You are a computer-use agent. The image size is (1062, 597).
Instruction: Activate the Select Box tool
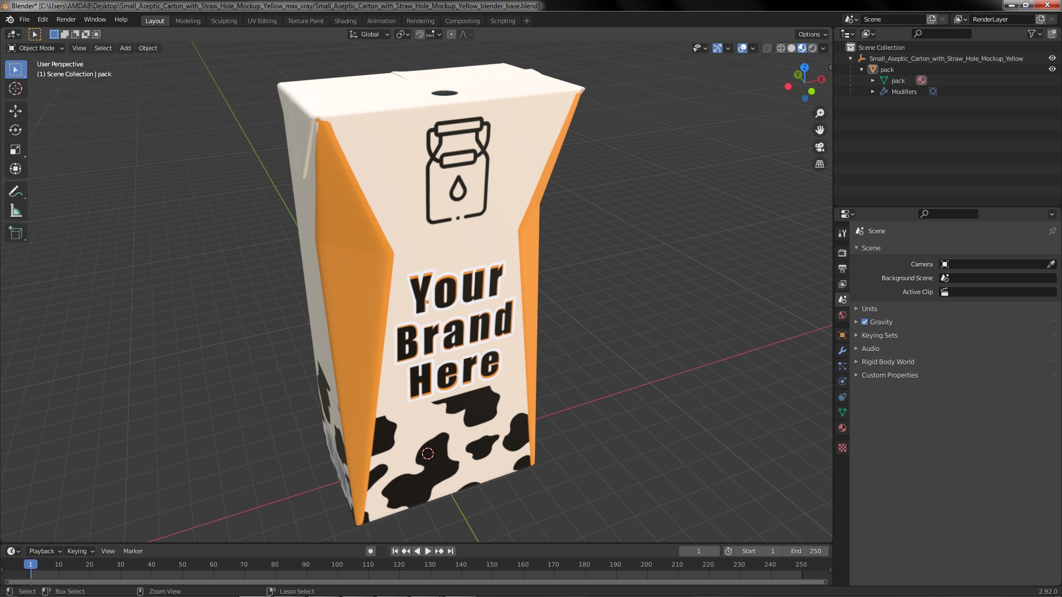[15, 70]
